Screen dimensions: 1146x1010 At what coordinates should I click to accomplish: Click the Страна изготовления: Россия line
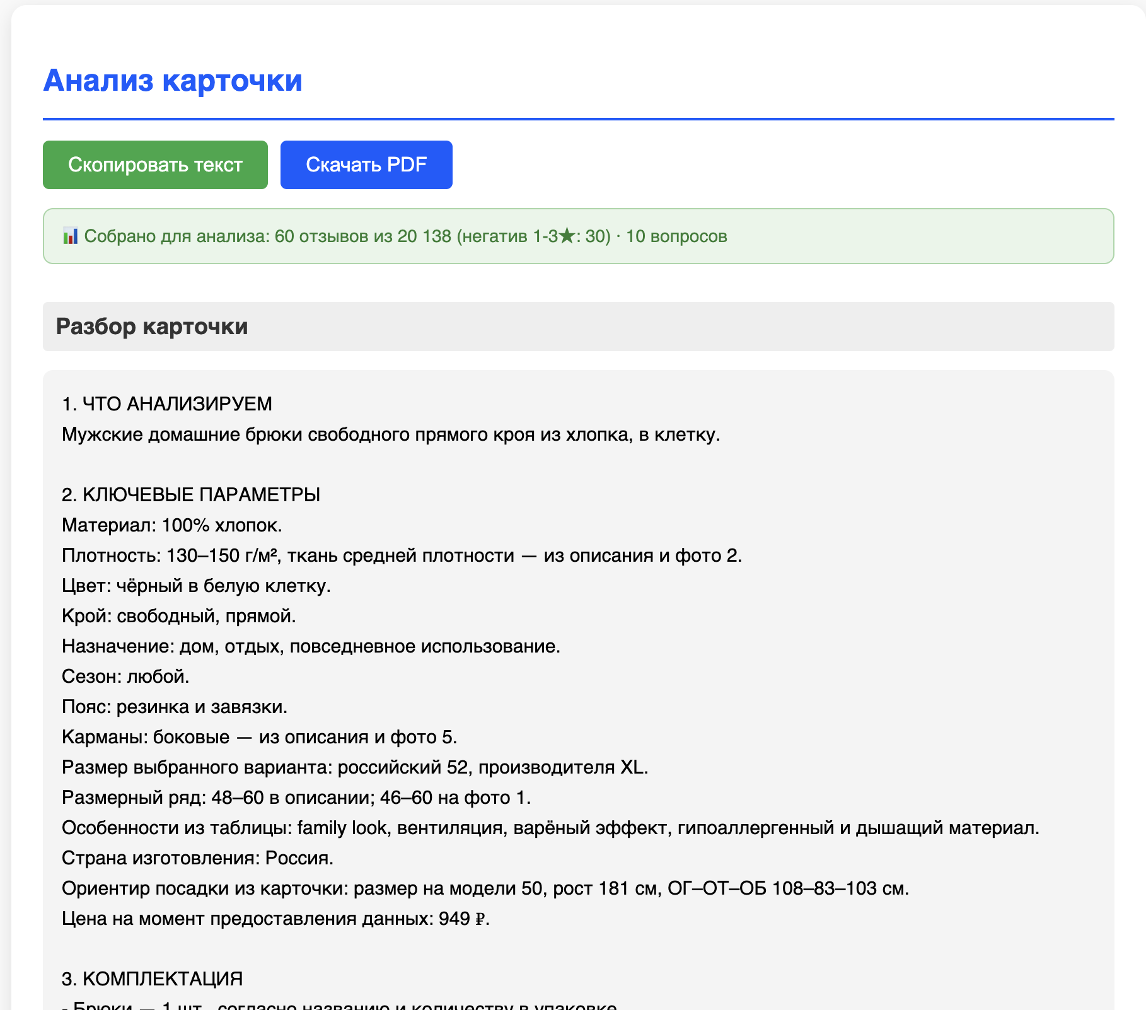[198, 858]
